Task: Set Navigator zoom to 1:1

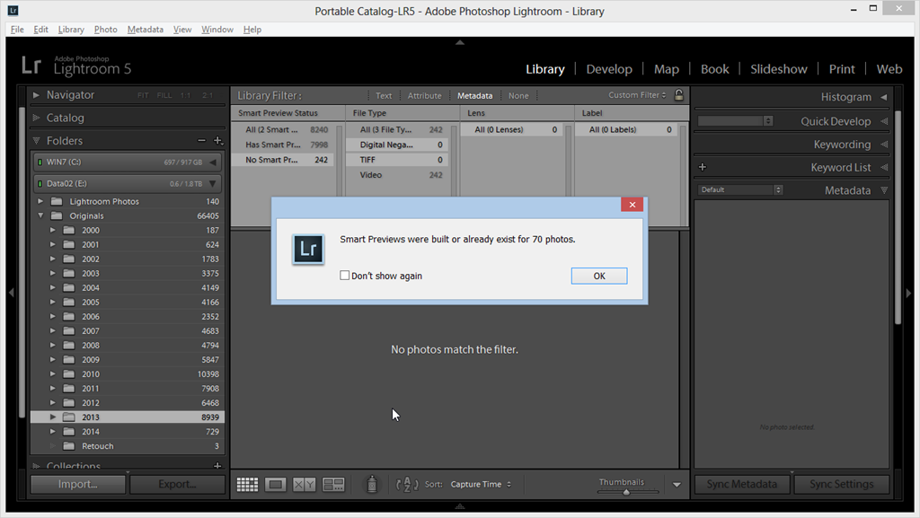Action: click(185, 95)
